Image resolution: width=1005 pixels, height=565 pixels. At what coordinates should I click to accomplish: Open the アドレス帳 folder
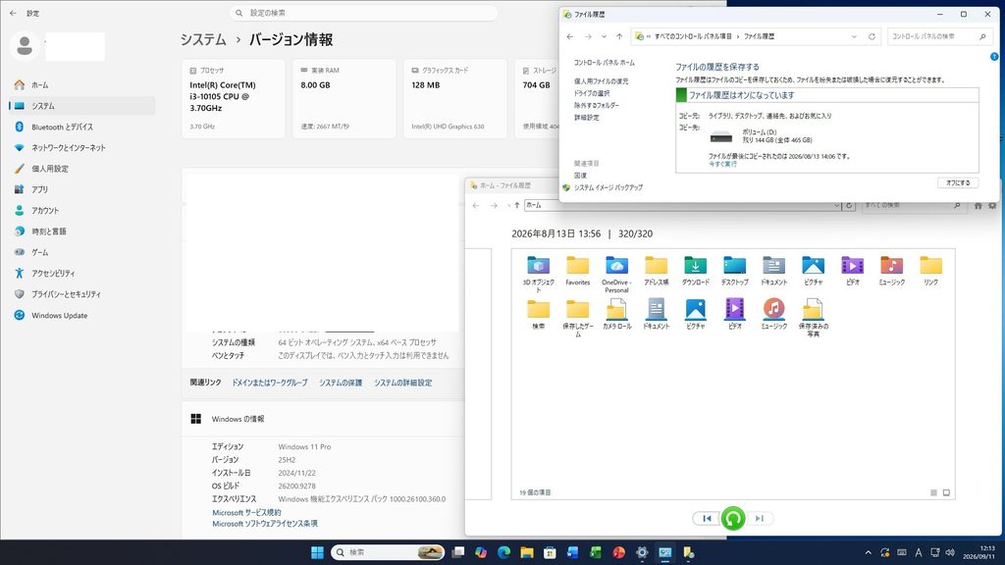(657, 271)
